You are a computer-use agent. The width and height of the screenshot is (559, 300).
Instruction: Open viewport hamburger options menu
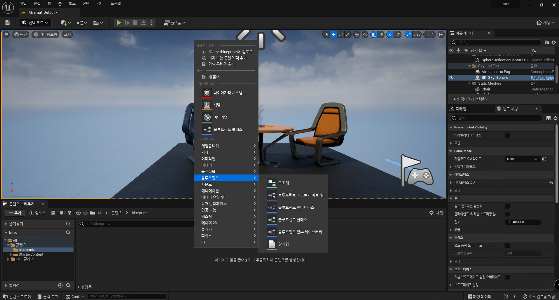click(x=6, y=34)
